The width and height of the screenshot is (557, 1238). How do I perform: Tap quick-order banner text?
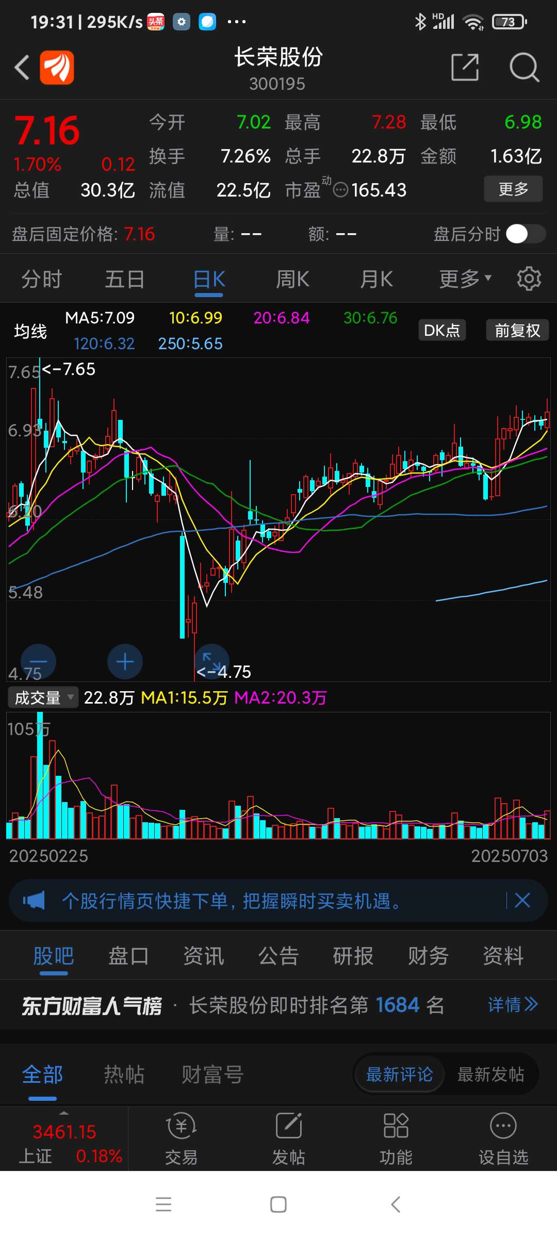(x=231, y=901)
